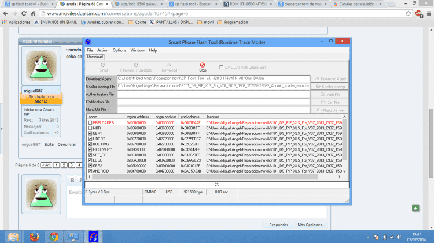Open the Window menu
Viewport: 434px width, 243px height.
click(x=138, y=50)
